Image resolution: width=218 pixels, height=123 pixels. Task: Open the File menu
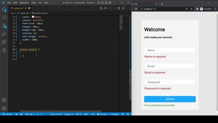pos(9,3)
